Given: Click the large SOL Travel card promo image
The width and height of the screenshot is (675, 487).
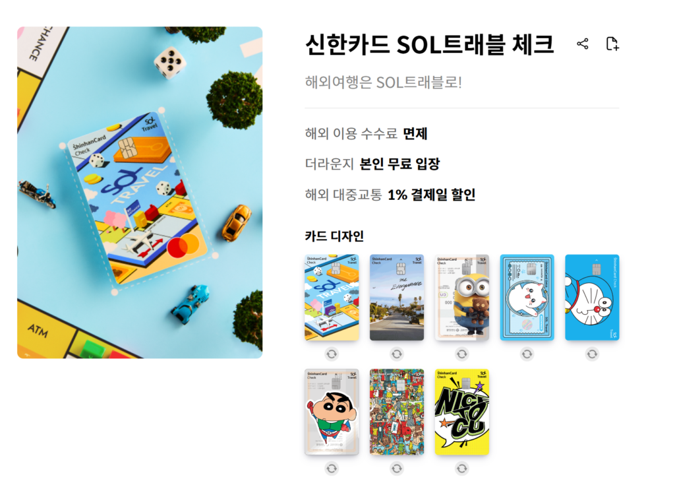Looking at the screenshot, I should pyautogui.click(x=140, y=192).
